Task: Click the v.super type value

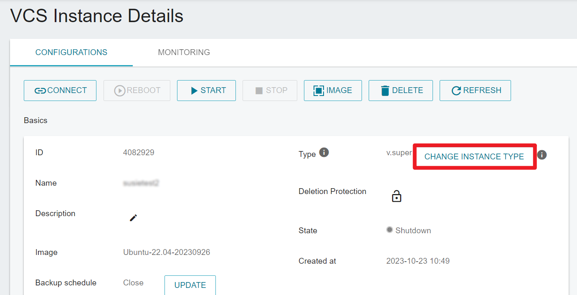Action: point(399,153)
